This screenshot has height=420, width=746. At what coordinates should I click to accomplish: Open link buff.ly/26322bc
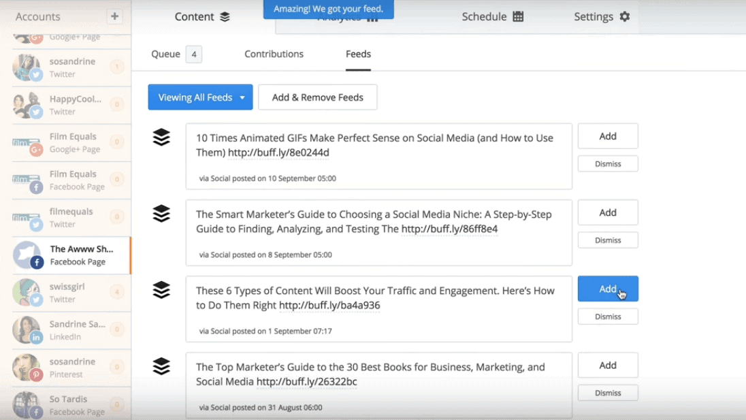pos(307,382)
